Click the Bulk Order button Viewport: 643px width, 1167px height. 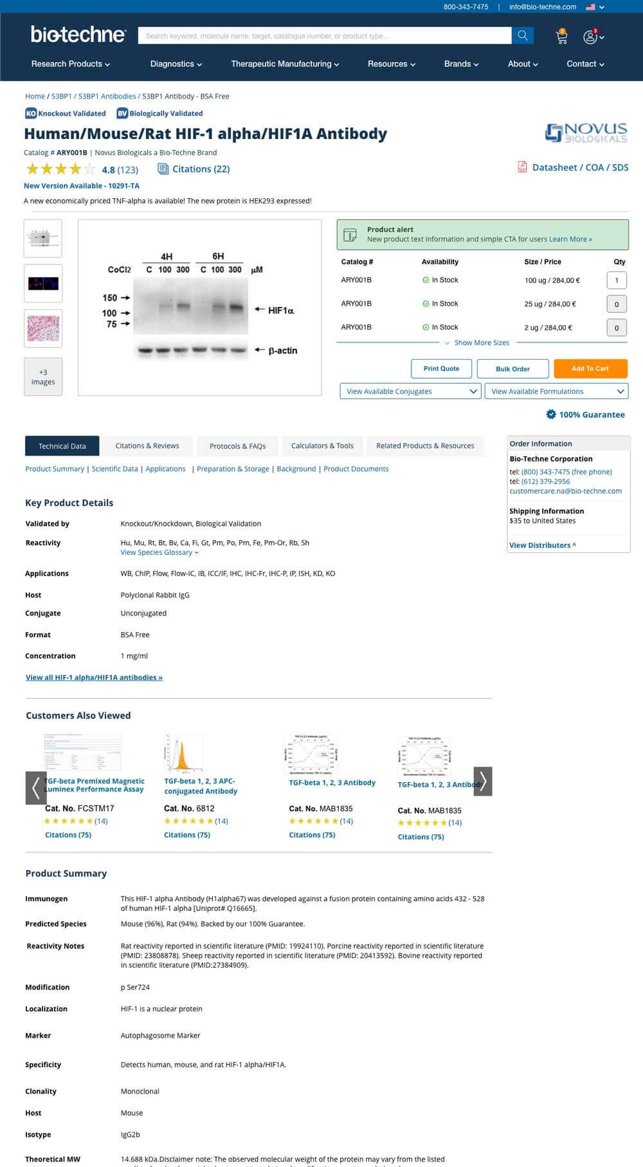point(512,369)
